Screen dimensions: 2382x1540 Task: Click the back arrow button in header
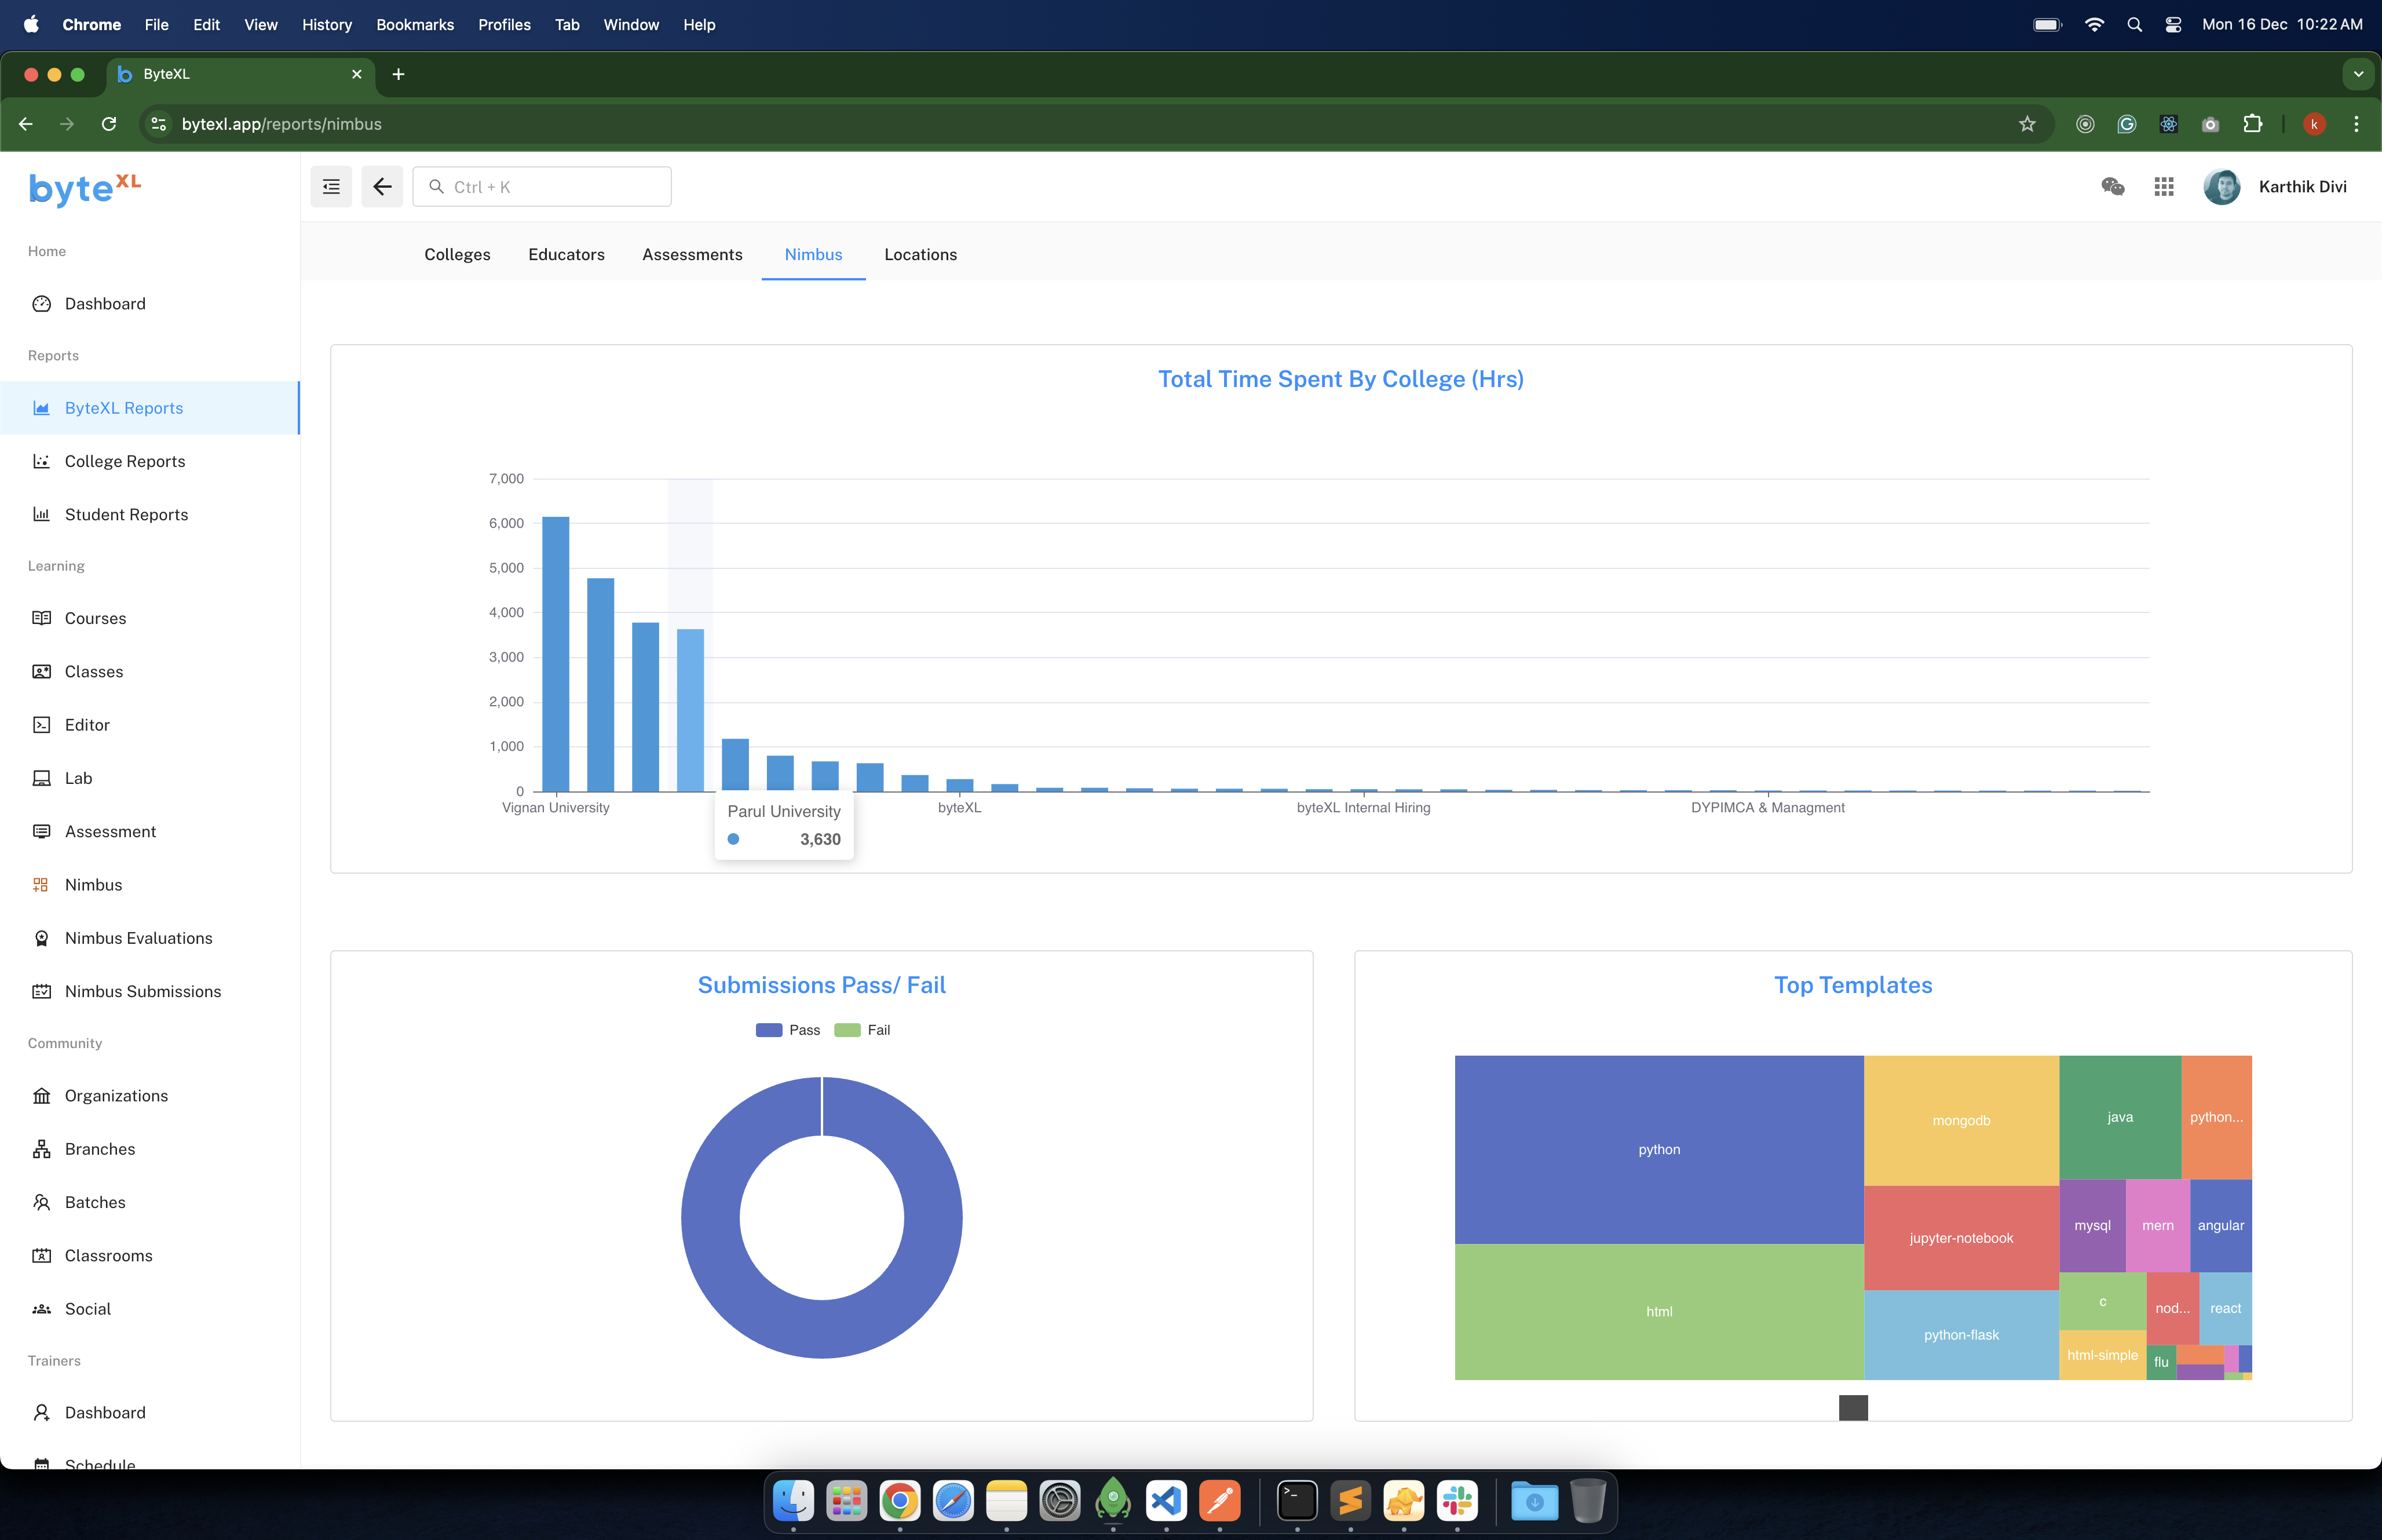(382, 187)
